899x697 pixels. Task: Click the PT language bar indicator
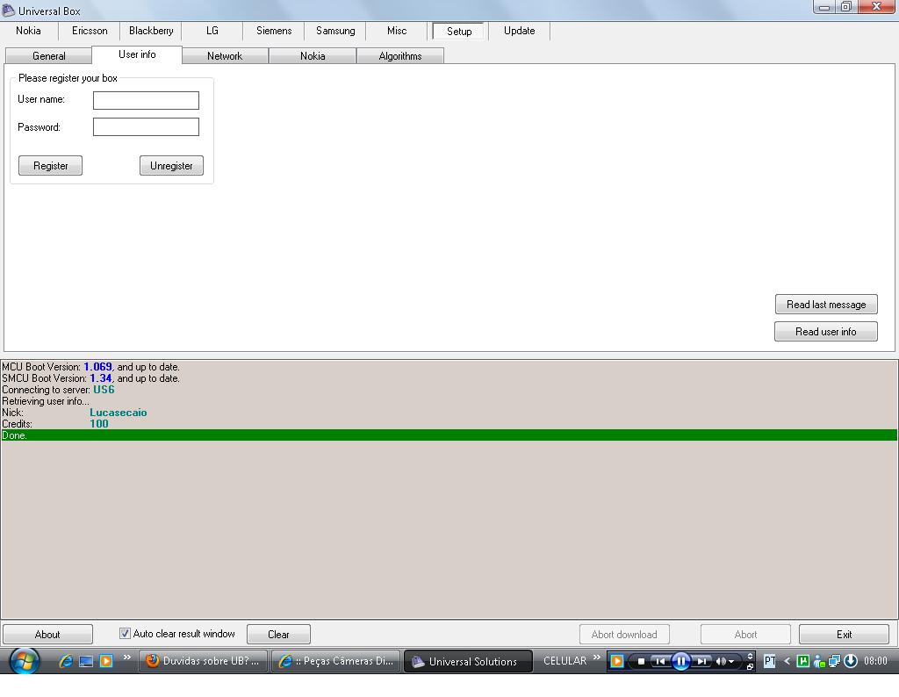[769, 662]
